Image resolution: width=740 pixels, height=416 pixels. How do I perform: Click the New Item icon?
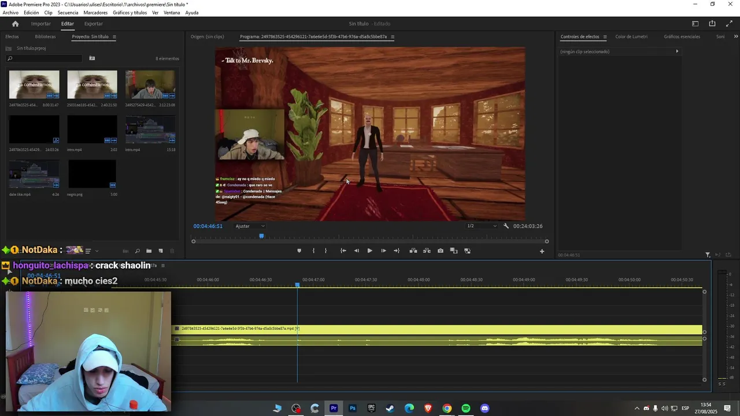point(161,251)
